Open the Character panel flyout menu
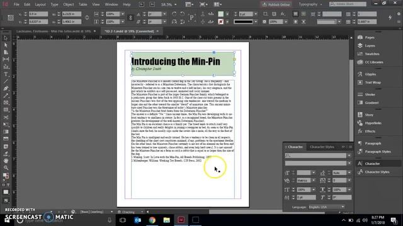The height and width of the screenshot is (226, 403). (350, 147)
